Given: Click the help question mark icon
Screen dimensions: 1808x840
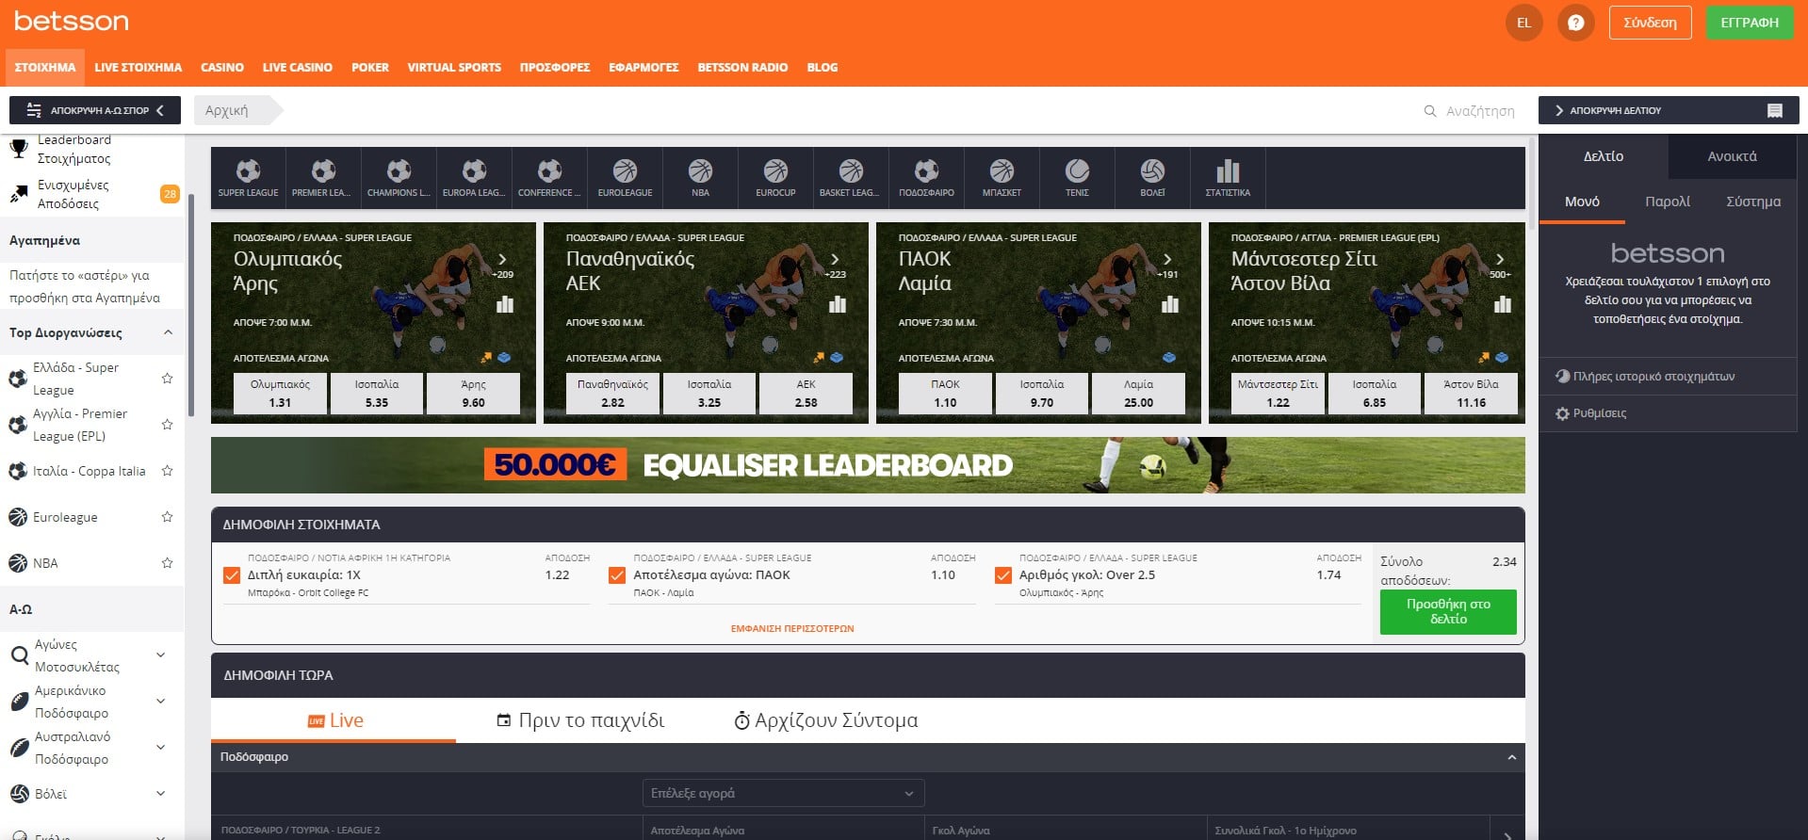Looking at the screenshot, I should [x=1575, y=23].
